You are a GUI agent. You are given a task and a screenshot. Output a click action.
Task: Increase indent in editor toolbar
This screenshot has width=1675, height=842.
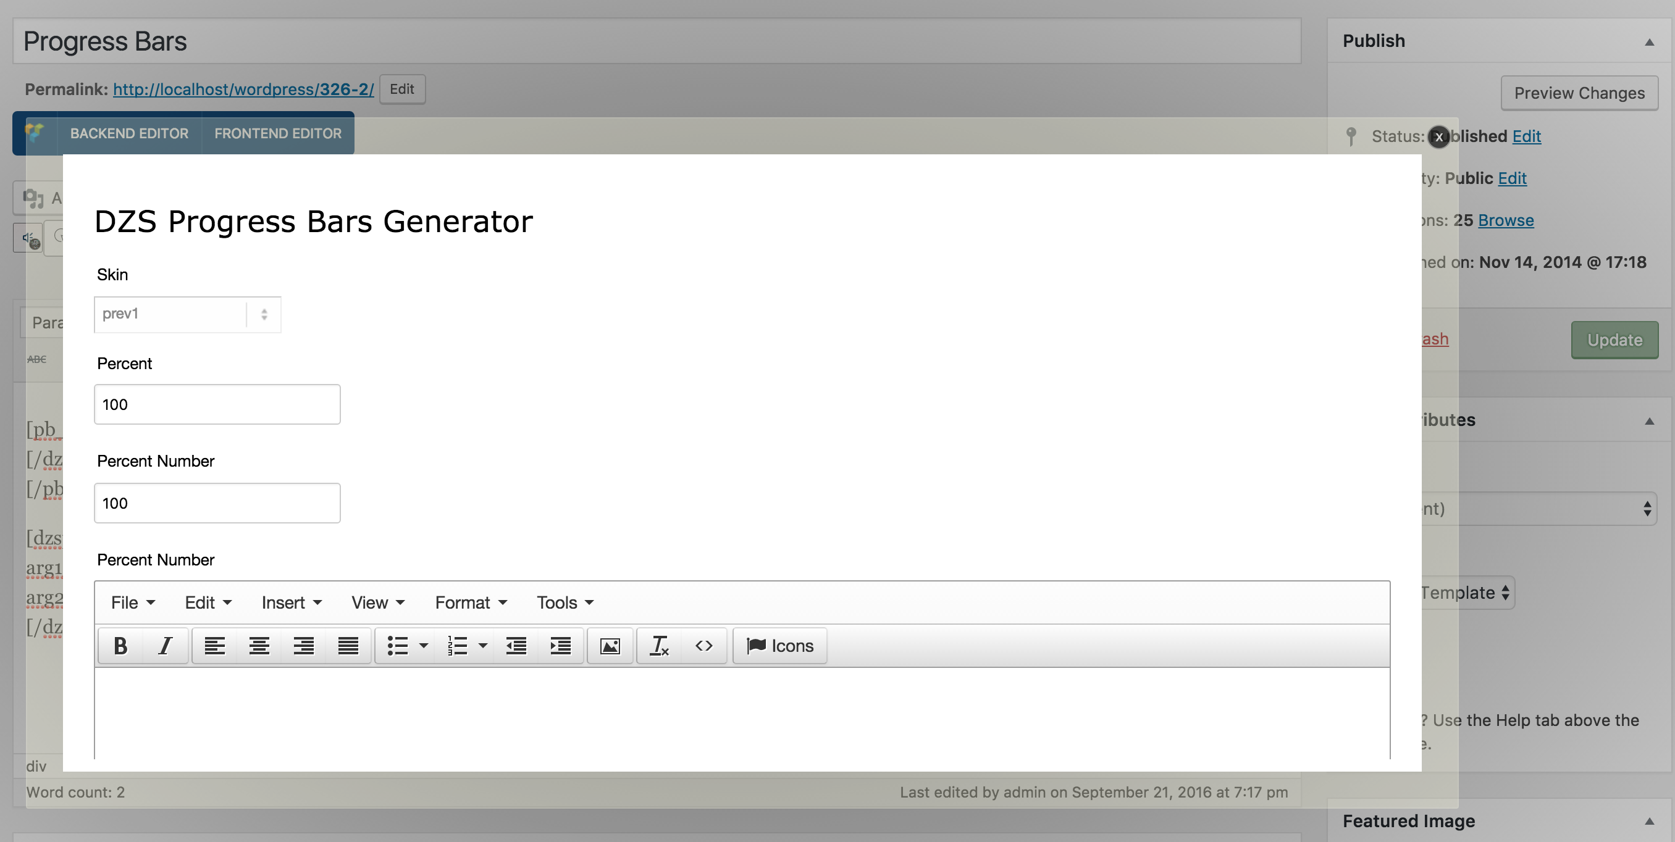[x=560, y=646]
